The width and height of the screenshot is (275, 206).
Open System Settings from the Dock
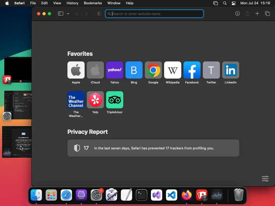(x=96, y=195)
